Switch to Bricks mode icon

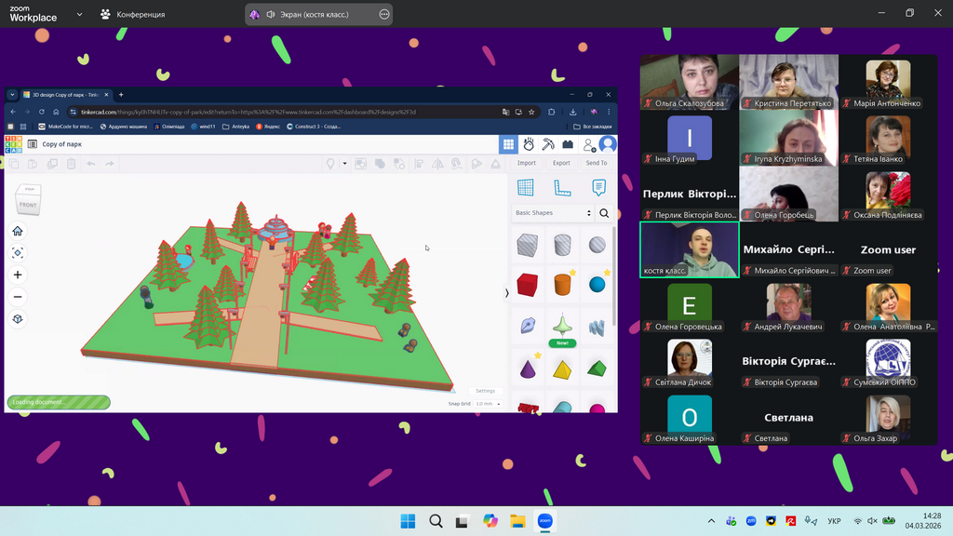(568, 144)
